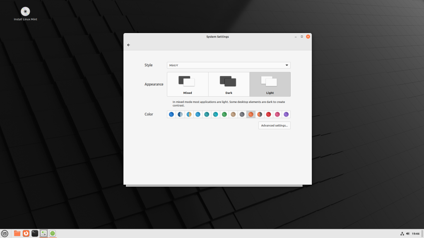Open a terminal from the panel
This screenshot has height=238, width=424.
(34, 233)
